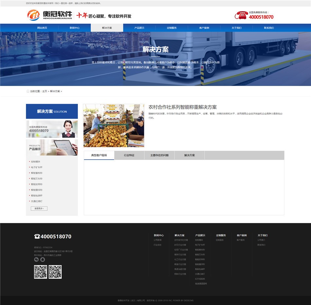Click the home icon in the breadcrumb bar
This screenshot has width=311, height=305.
(x=28, y=91)
